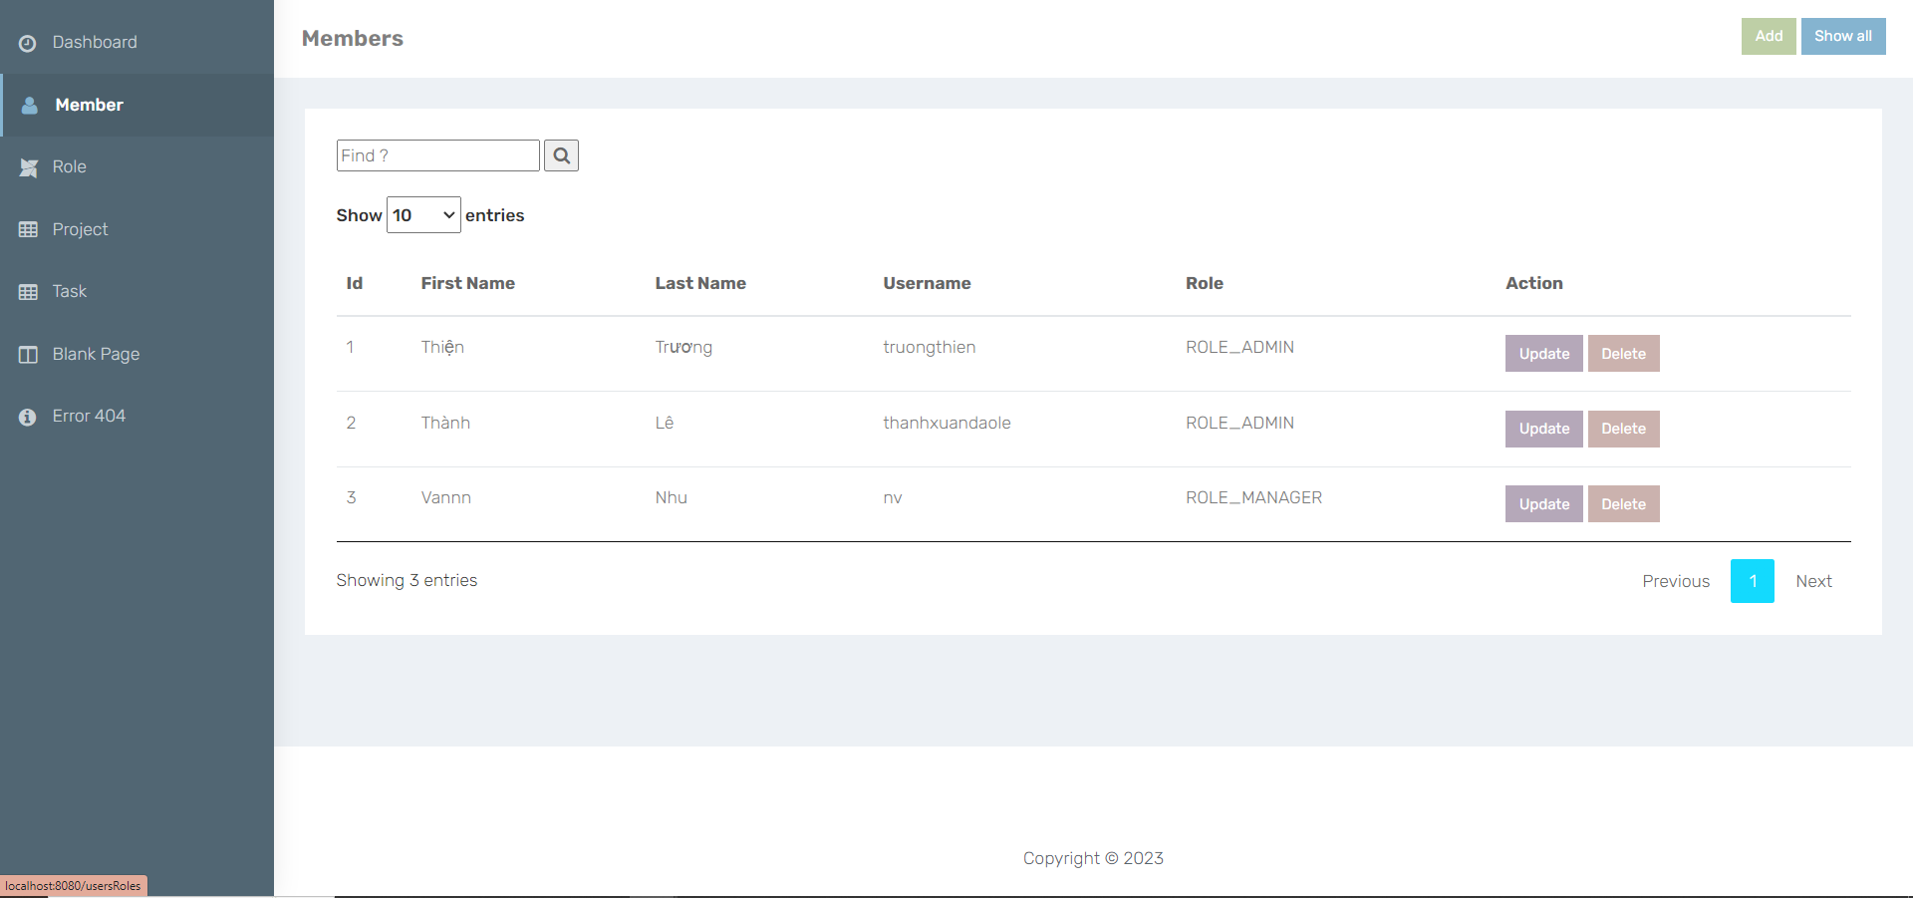Click the Dashboard clock icon

click(26, 42)
